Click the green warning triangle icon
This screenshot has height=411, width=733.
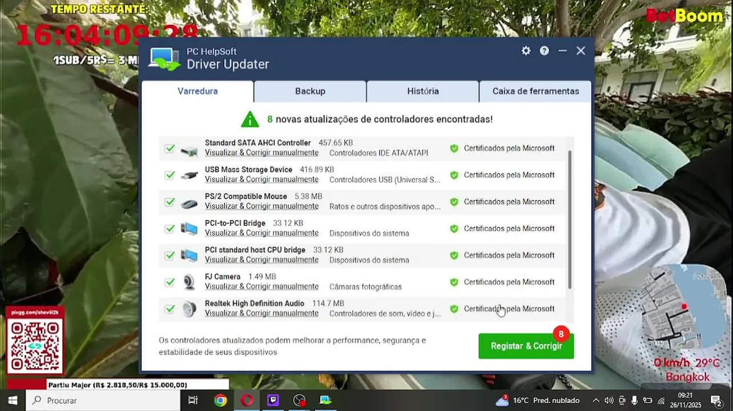coord(249,119)
